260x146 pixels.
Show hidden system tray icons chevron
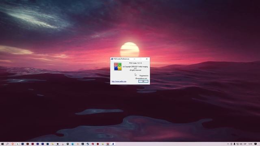tap(228, 144)
